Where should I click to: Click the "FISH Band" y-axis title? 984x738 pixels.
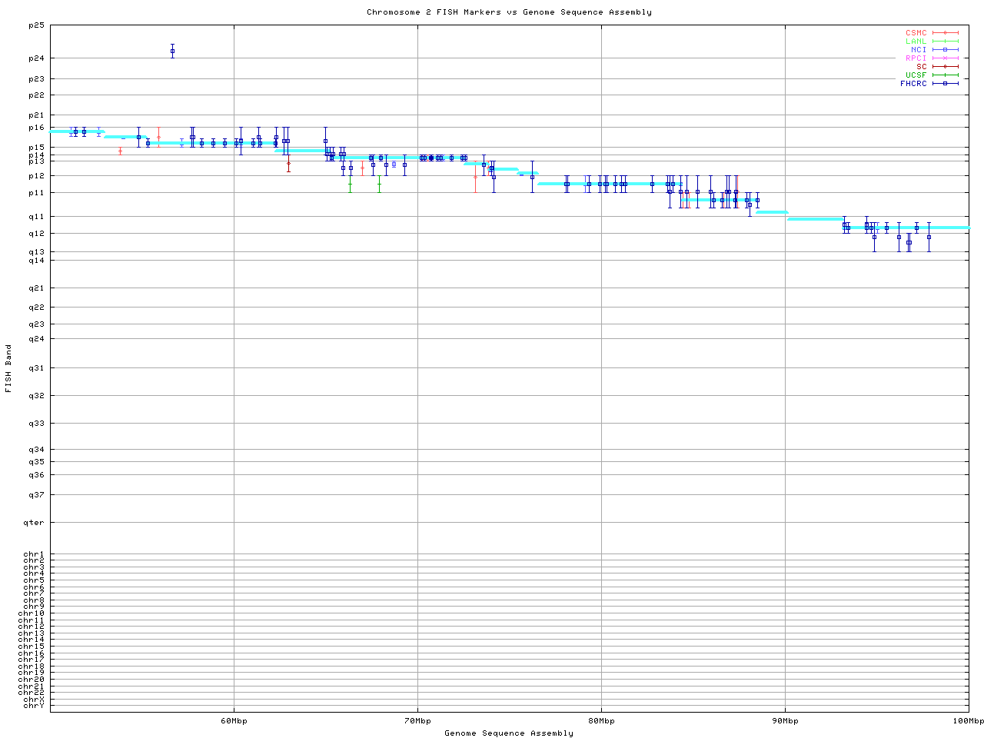[x=9, y=368]
